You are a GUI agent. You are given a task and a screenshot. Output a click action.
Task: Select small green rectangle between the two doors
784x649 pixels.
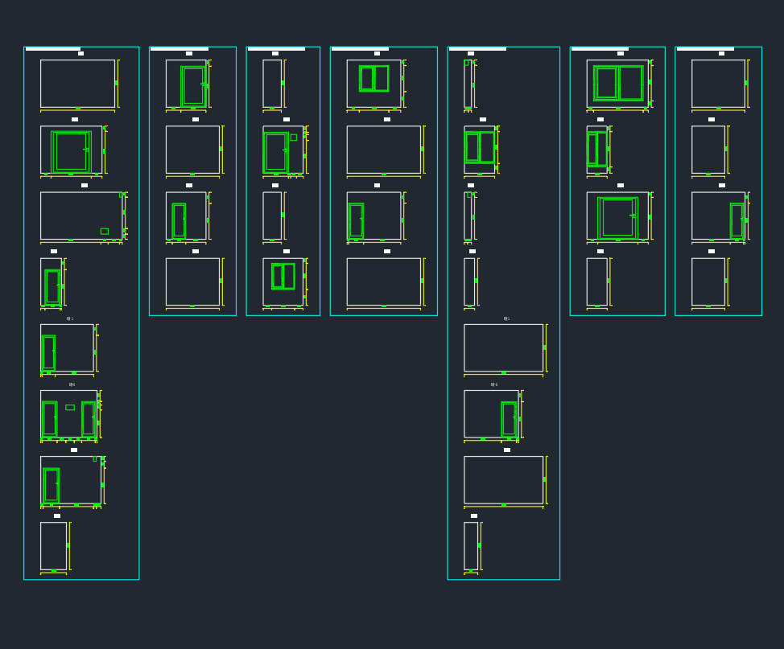[x=70, y=407]
